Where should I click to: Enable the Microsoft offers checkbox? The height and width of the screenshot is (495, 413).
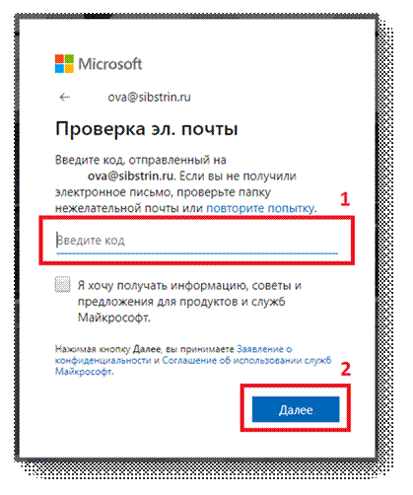(x=63, y=284)
